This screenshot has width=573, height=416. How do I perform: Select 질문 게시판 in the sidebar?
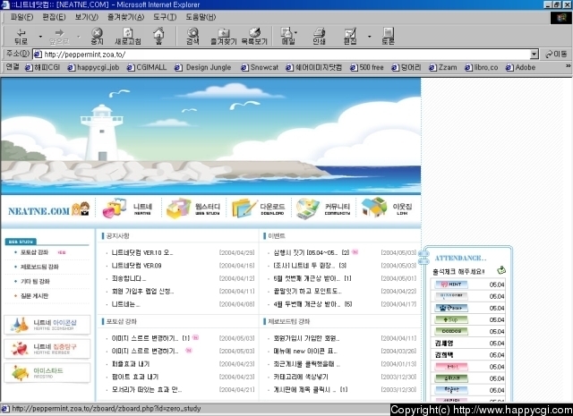34,296
